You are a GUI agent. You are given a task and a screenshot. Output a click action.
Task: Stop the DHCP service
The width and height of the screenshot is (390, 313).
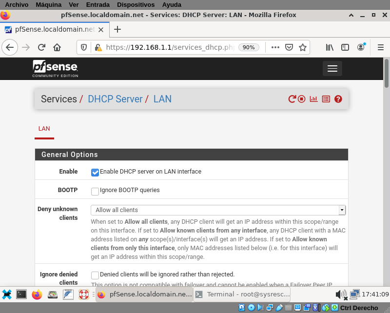click(301, 99)
